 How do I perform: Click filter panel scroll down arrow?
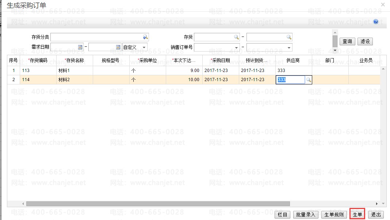(335, 50)
